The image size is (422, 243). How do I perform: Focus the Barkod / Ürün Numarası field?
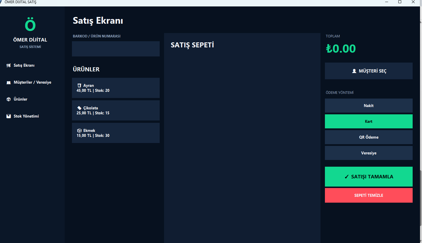[116, 49]
